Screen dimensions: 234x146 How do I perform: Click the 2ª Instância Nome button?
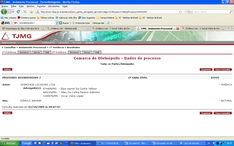click(87, 53)
